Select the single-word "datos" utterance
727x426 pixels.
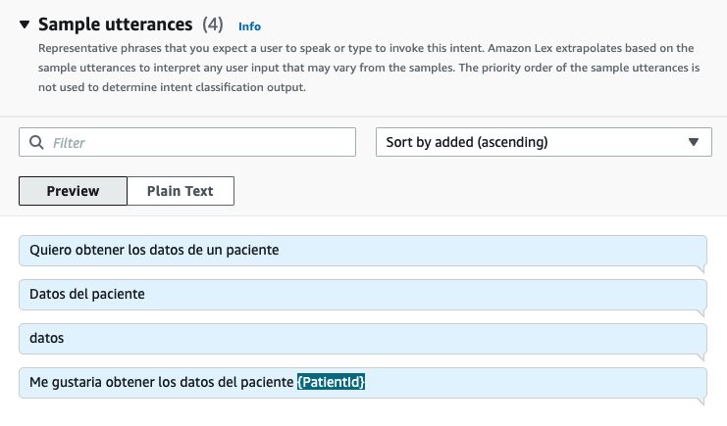47,338
